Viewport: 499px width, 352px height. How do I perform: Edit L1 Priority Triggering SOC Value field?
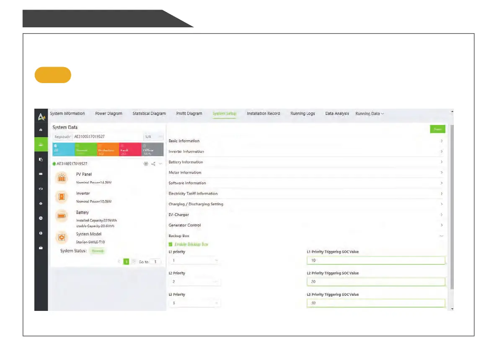click(x=376, y=260)
